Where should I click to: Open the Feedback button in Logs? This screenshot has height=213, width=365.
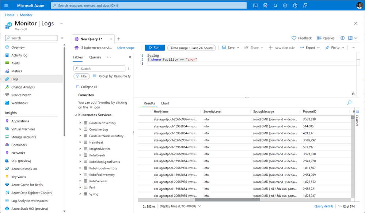(x=302, y=38)
